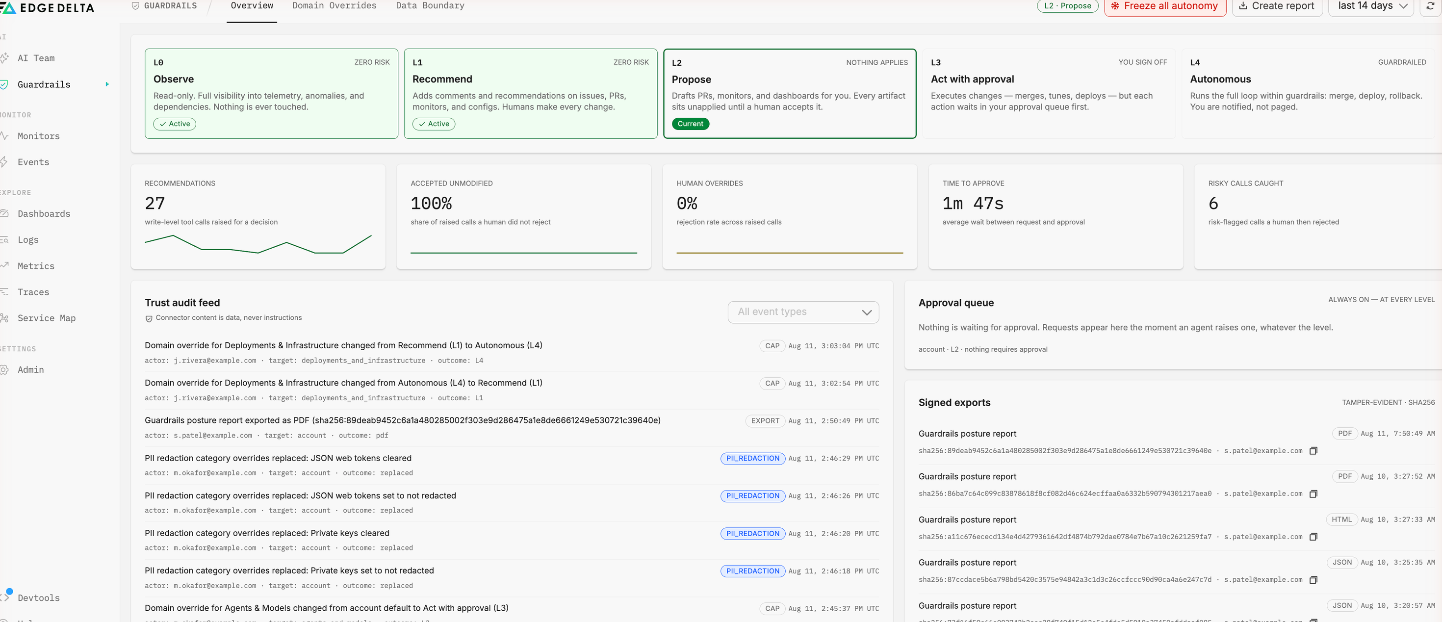Switch to the Domain Overrides tab

(x=334, y=5)
